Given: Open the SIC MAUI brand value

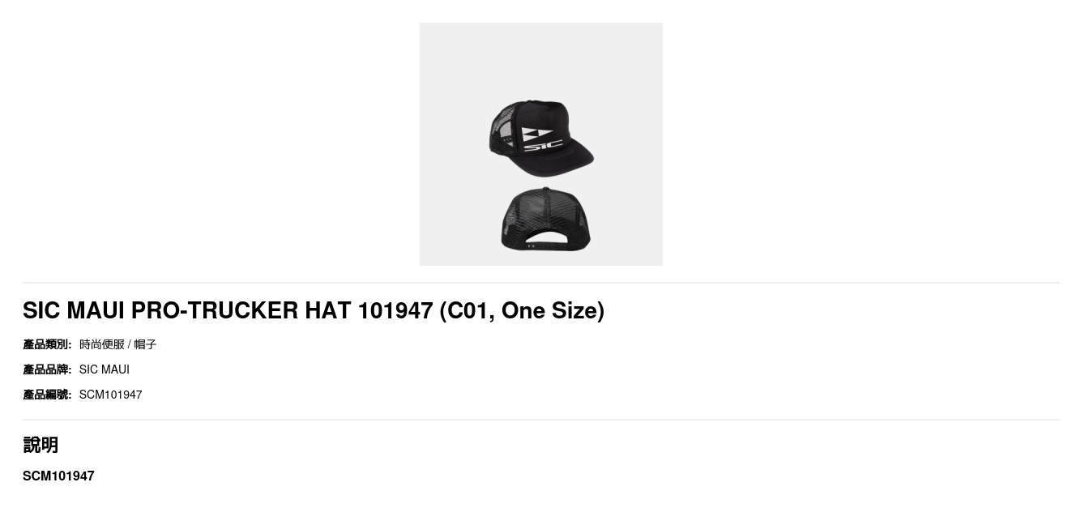Looking at the screenshot, I should (x=105, y=369).
